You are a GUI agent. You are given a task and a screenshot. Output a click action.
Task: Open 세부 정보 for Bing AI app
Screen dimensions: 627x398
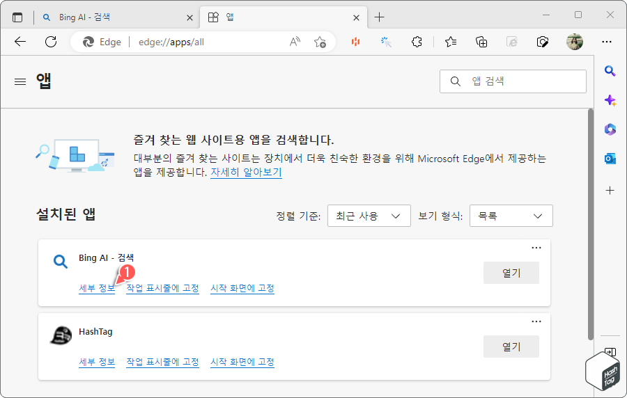click(x=97, y=288)
